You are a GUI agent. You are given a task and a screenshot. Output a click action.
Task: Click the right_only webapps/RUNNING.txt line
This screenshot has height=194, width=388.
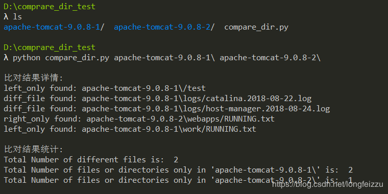tap(139, 119)
